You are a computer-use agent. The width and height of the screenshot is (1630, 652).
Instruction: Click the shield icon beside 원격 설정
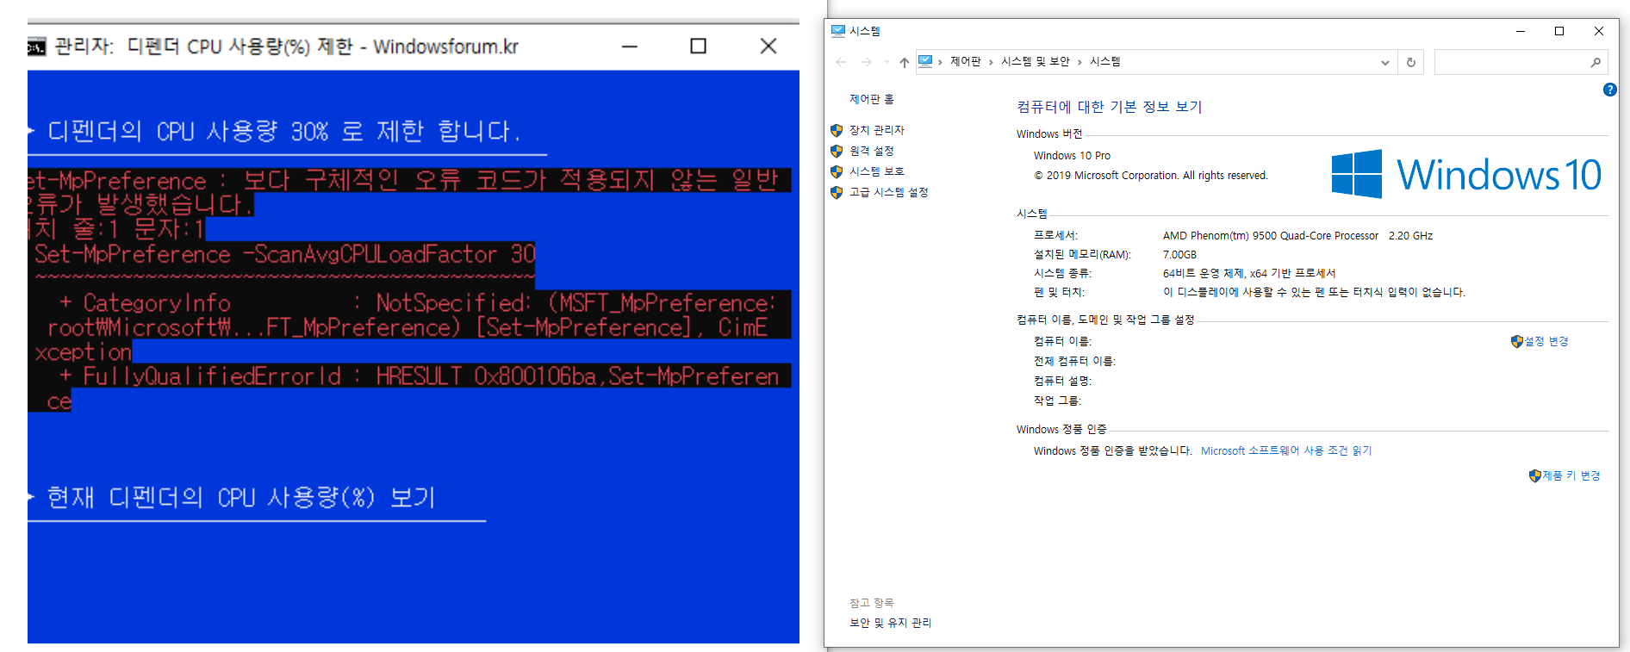coord(836,151)
